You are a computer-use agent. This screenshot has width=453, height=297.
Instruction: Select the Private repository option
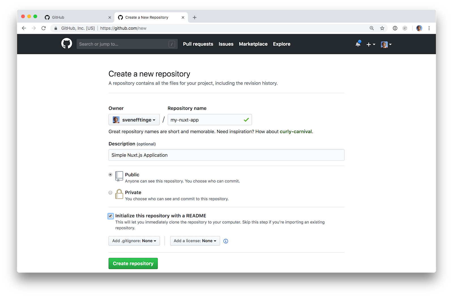pos(110,193)
